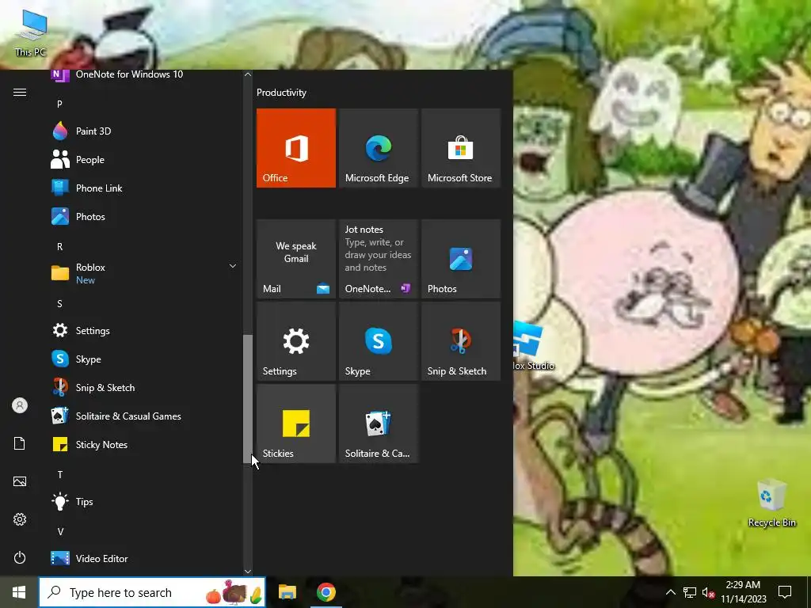The image size is (811, 608).
Task: Select the Recycle Bin desktop icon
Action: pyautogui.click(x=771, y=503)
